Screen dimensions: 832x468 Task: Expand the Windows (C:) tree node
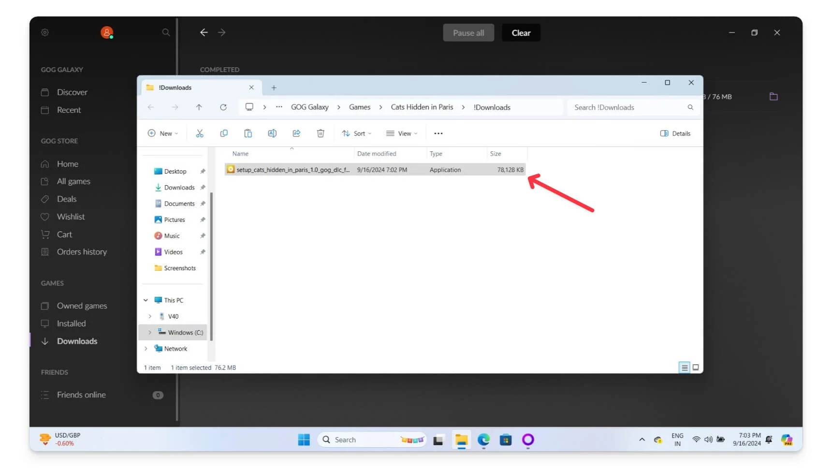coord(150,333)
